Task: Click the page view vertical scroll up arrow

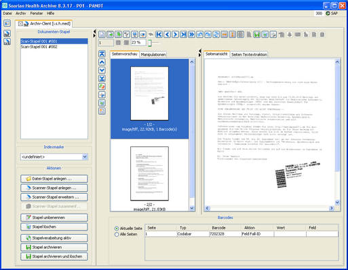Action: tap(337, 62)
